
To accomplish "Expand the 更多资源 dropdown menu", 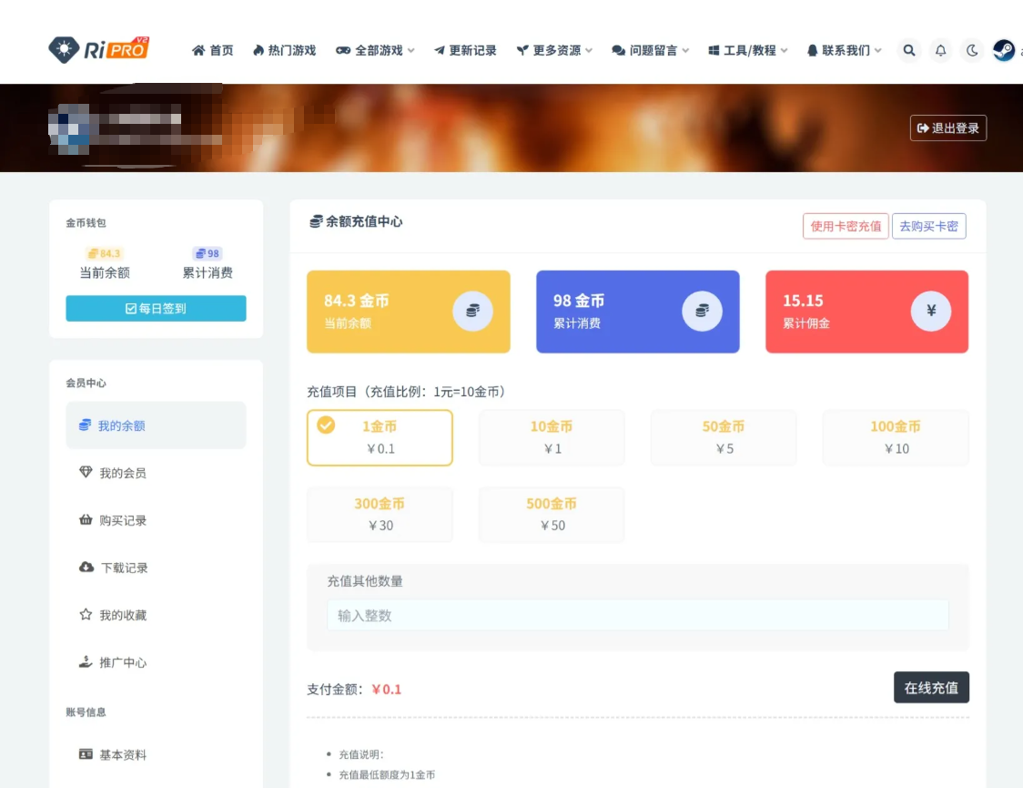I will pos(554,51).
